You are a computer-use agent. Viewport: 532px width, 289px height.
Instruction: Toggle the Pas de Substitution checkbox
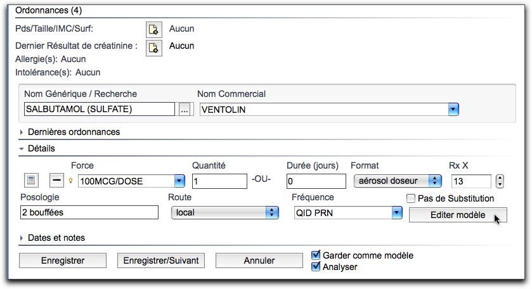tap(411, 198)
